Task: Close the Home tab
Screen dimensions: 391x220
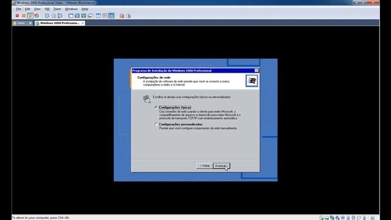Action: click(x=31, y=23)
